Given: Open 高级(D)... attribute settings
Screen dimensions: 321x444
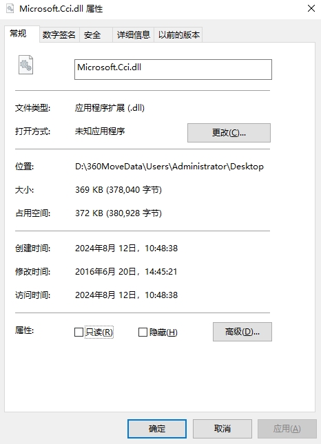Looking at the screenshot, I should (x=242, y=332).
